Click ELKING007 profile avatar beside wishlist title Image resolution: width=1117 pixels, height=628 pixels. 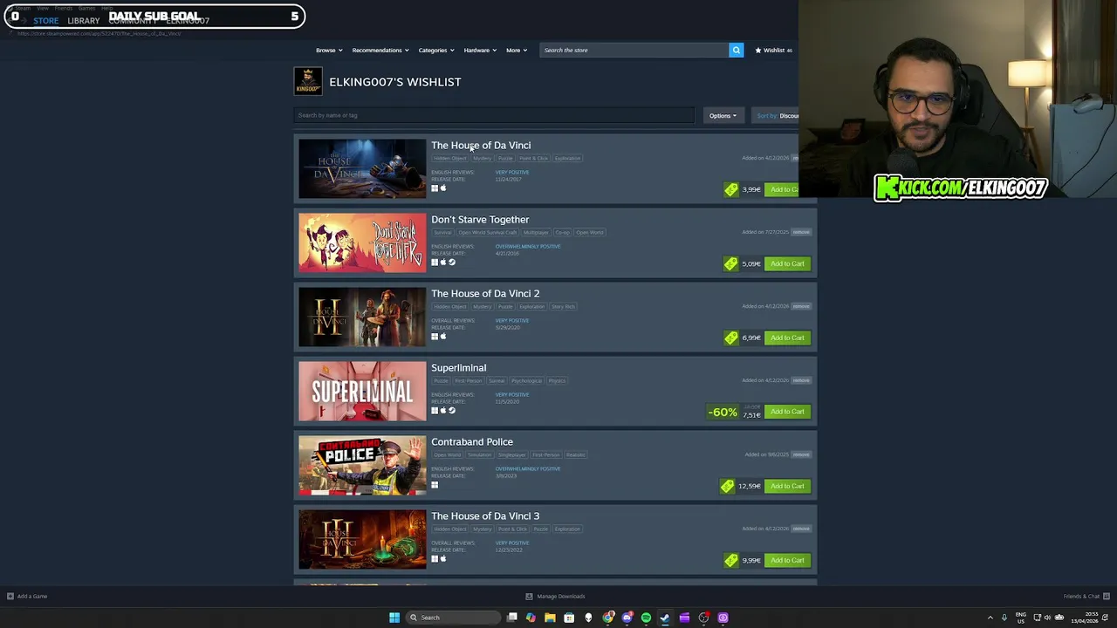[x=308, y=81]
